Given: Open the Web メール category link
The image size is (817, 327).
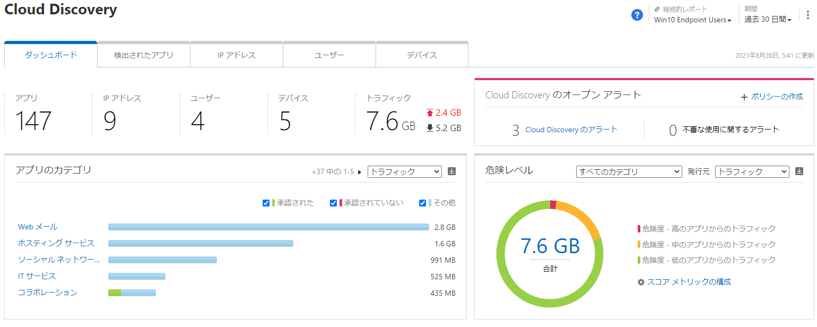Looking at the screenshot, I should click(x=38, y=227).
